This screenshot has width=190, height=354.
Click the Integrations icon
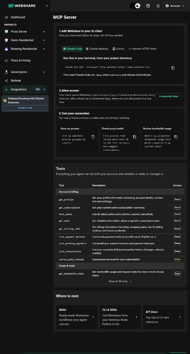coord(6,90)
